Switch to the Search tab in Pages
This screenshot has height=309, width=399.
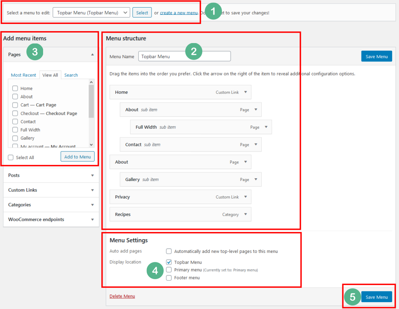[71, 75]
